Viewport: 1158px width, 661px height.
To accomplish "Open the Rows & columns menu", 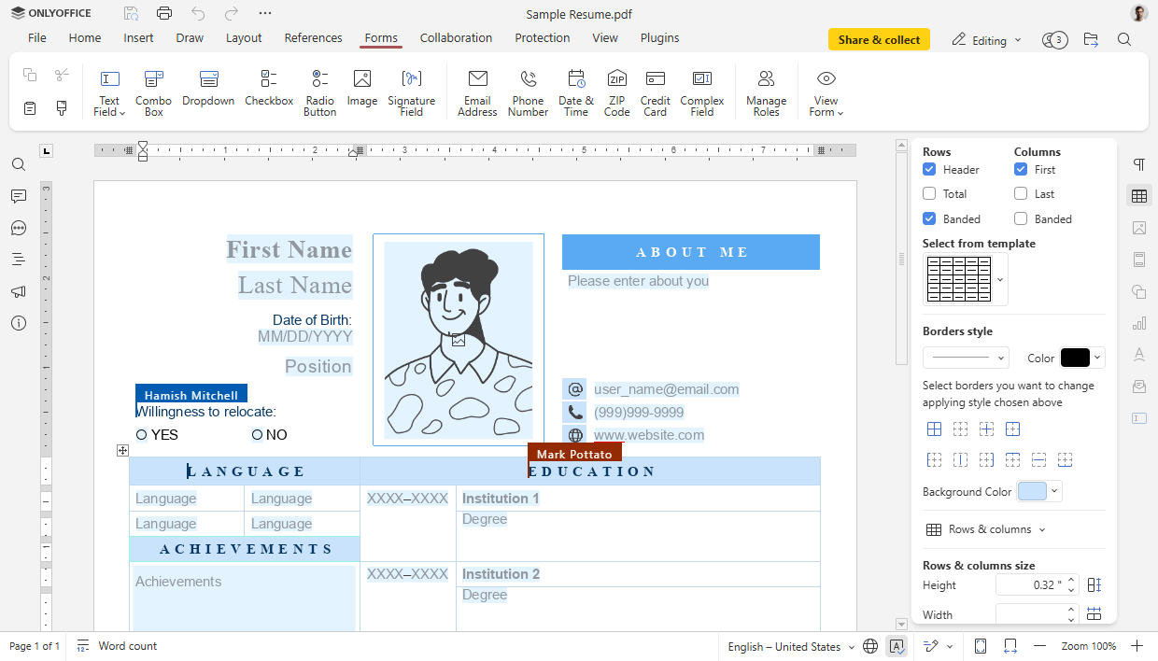I will [985, 528].
